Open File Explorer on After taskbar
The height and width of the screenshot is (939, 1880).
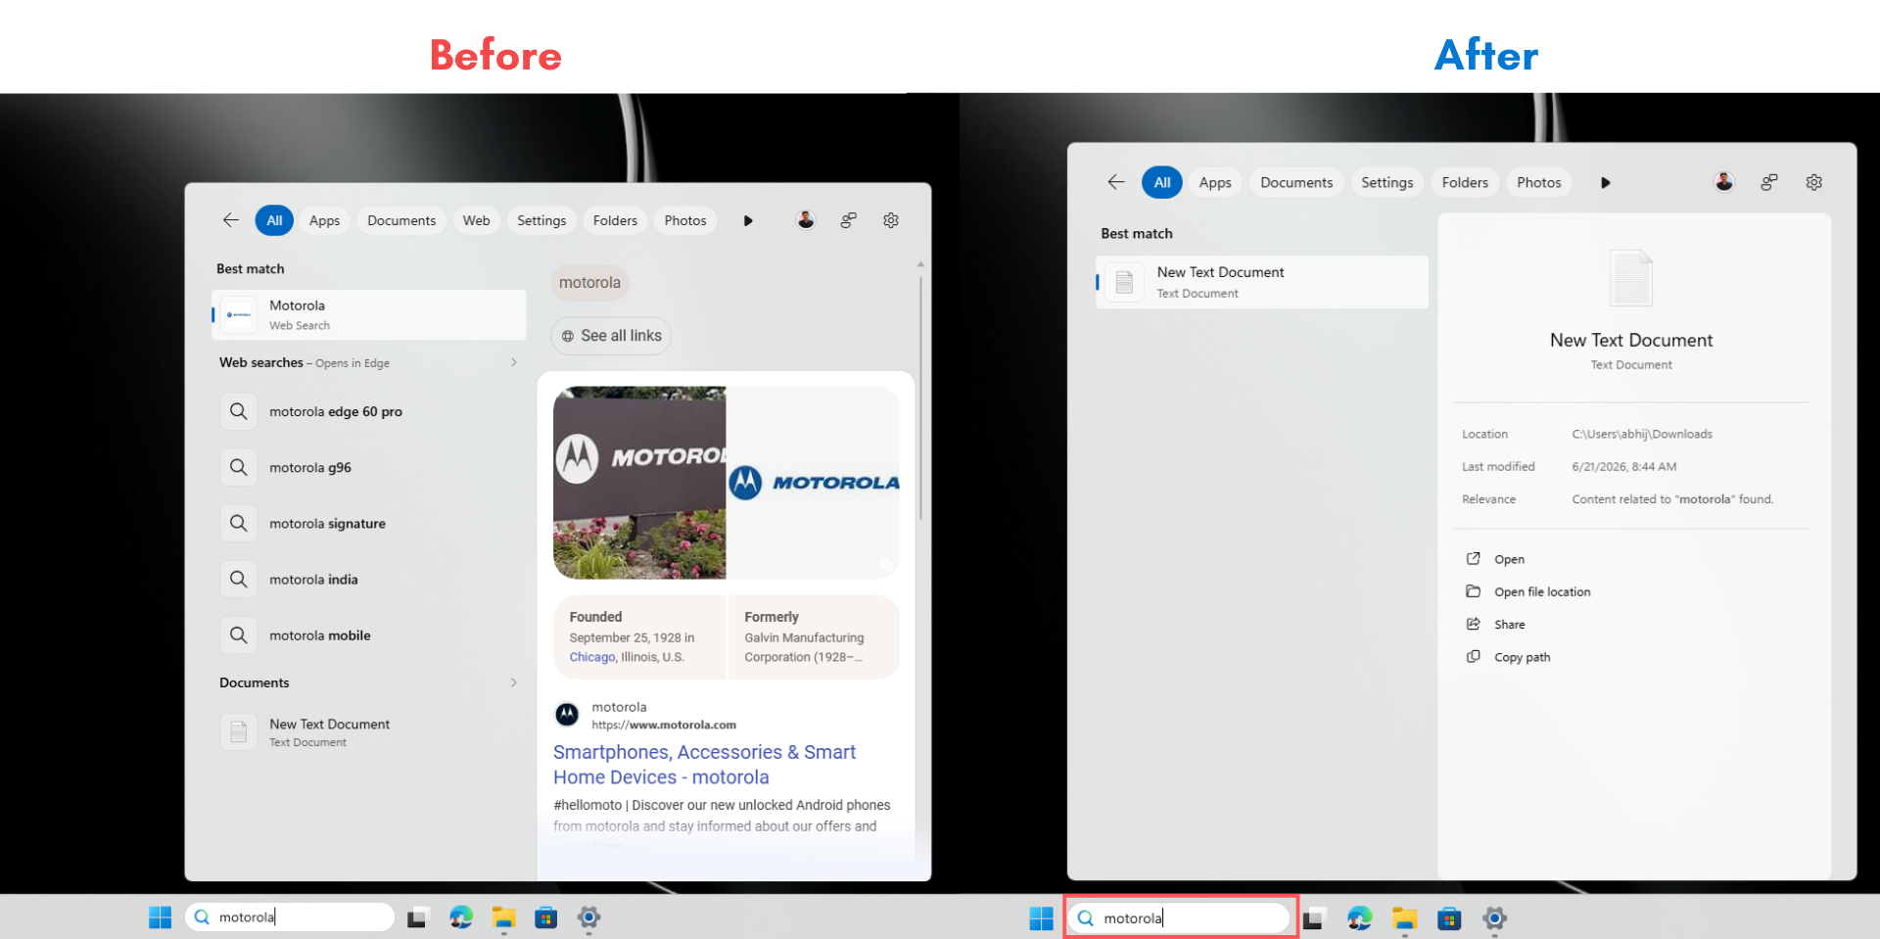coord(1404,918)
